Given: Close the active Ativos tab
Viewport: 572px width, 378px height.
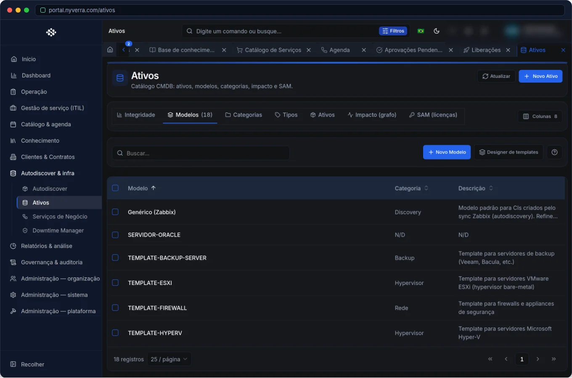Looking at the screenshot, I should pos(563,50).
